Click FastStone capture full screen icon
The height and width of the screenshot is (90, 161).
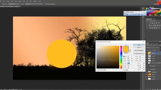tap(133, 14)
